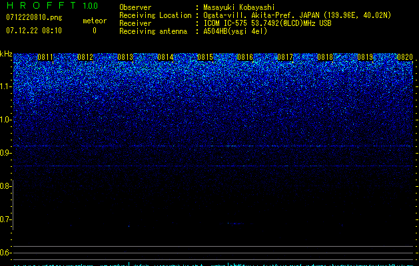Click the 0819 time marker
The width and height of the screenshot is (419, 266).
365,57
